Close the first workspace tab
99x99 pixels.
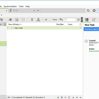(x=7, y=10)
